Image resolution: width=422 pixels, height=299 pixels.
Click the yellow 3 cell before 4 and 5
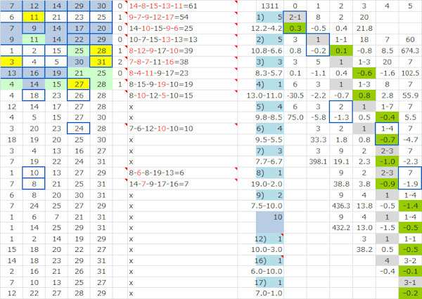11,62
